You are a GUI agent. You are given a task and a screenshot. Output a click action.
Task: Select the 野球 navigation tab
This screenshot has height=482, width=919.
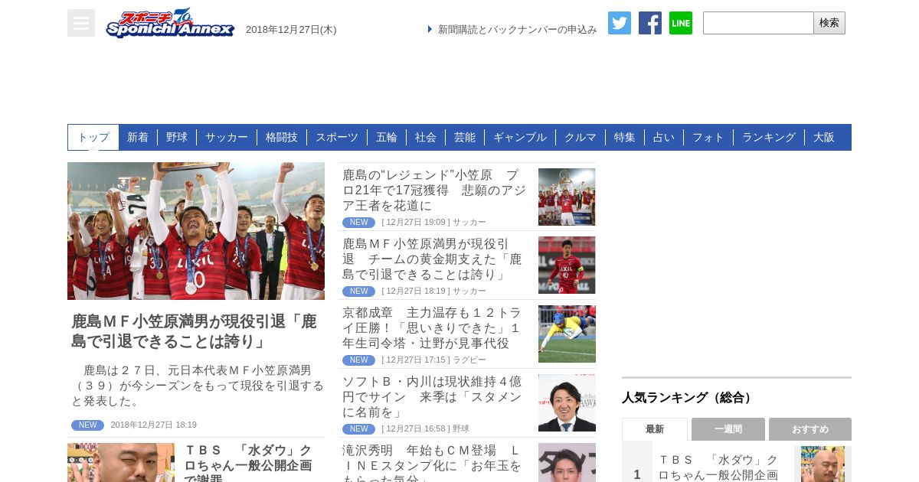177,137
